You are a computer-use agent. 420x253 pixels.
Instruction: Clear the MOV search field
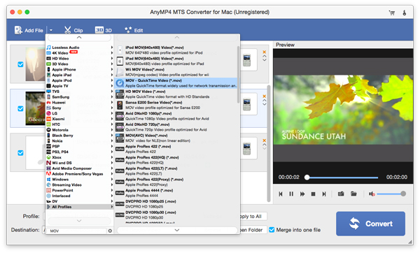110,231
